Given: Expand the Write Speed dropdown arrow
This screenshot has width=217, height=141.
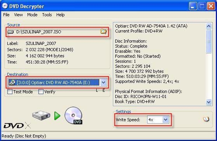Looking at the screenshot, I should click(x=165, y=120).
